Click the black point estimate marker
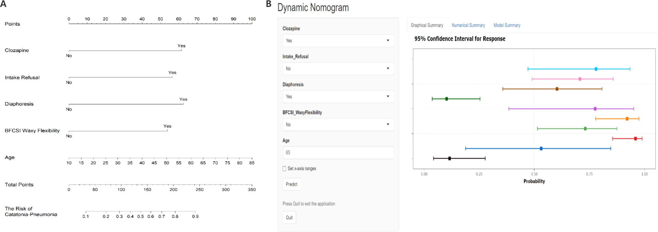This screenshot has width=658, height=232. click(450, 158)
